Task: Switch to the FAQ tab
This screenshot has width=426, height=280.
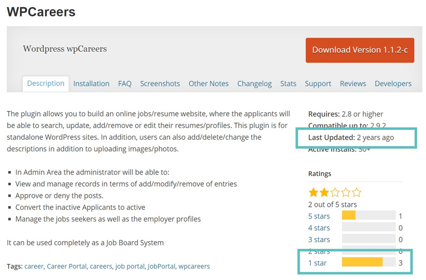Action: pos(125,83)
